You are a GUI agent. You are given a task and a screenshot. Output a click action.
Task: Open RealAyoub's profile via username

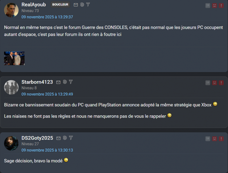click(34, 5)
